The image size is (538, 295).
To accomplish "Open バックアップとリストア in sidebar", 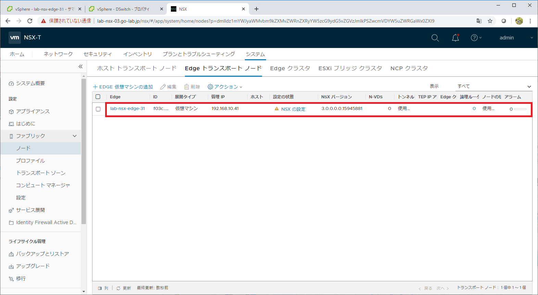I will pyautogui.click(x=42, y=254).
